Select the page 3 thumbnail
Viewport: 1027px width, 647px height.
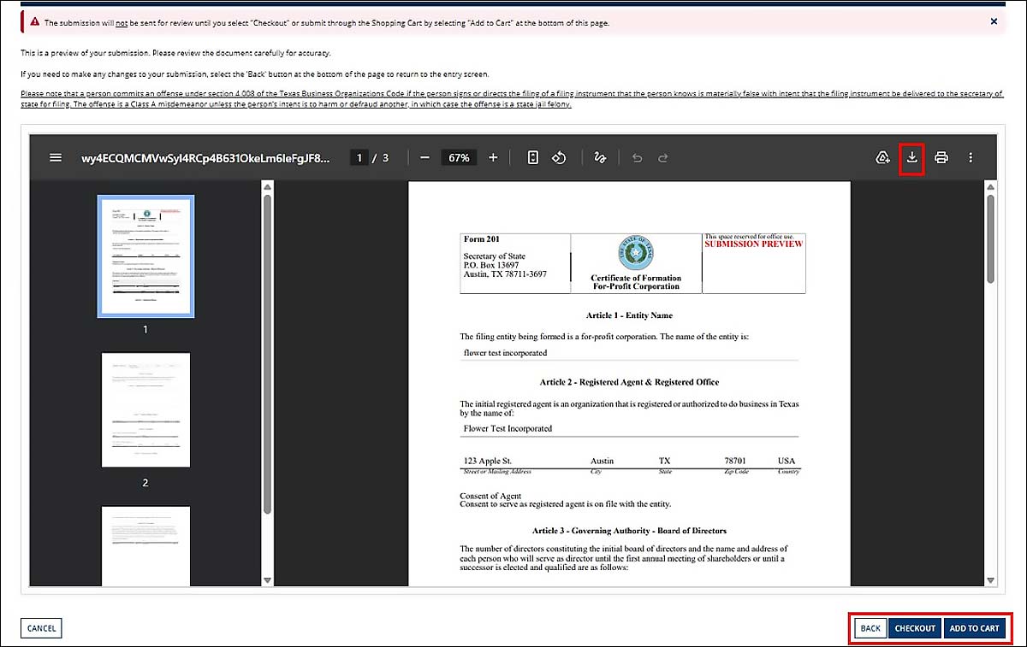coord(145,545)
